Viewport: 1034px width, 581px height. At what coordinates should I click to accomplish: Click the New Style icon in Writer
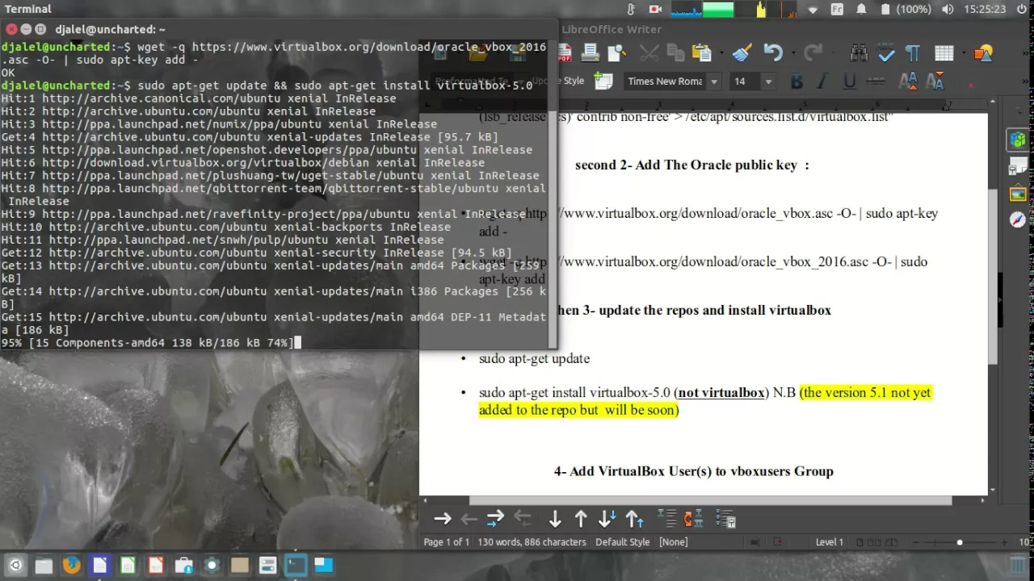tap(603, 81)
